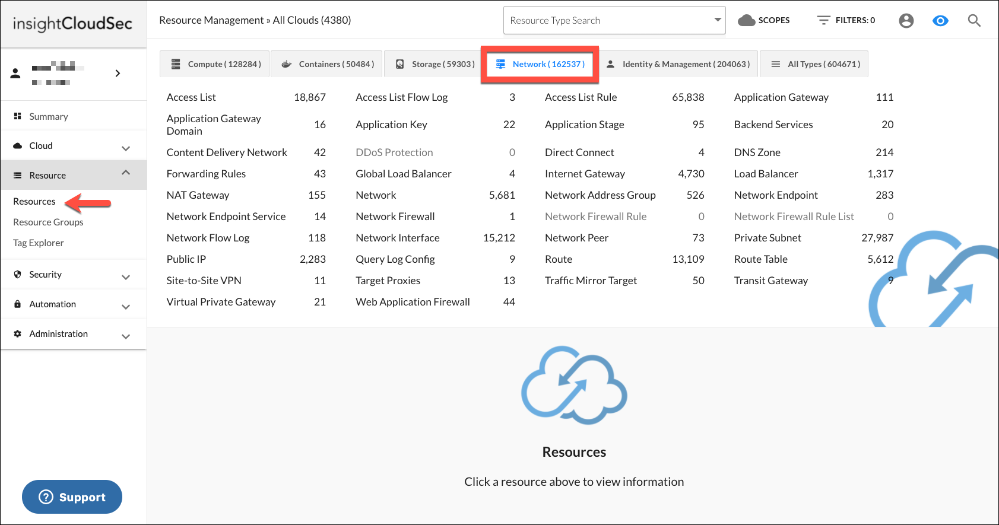Click the Support button
The image size is (999, 525).
(x=72, y=497)
